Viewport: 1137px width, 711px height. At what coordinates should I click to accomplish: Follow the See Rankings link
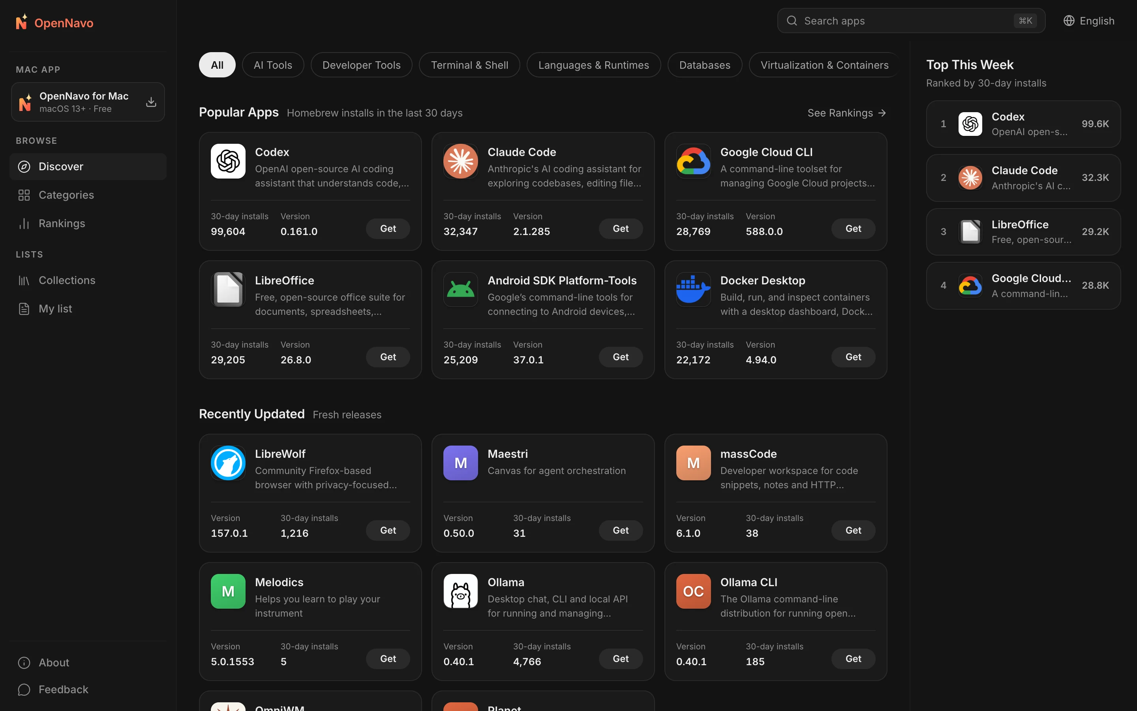point(847,113)
